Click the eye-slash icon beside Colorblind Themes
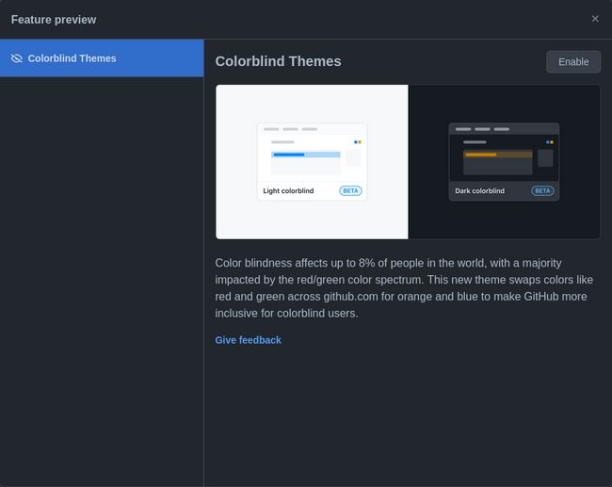This screenshot has height=487, width=612. pos(16,58)
